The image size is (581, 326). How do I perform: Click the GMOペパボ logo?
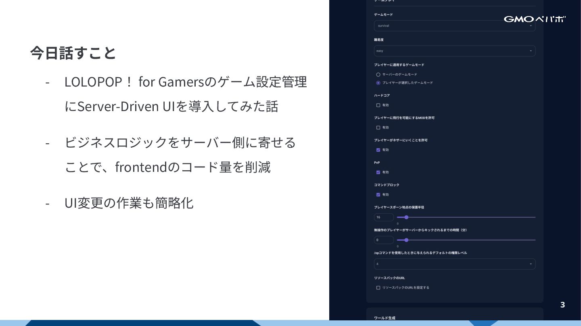click(x=535, y=19)
